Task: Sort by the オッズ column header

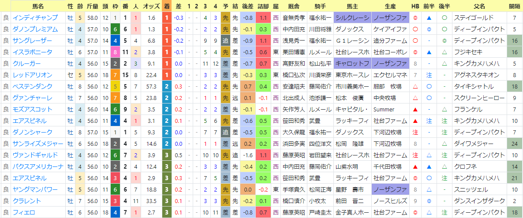Action: 151,6
